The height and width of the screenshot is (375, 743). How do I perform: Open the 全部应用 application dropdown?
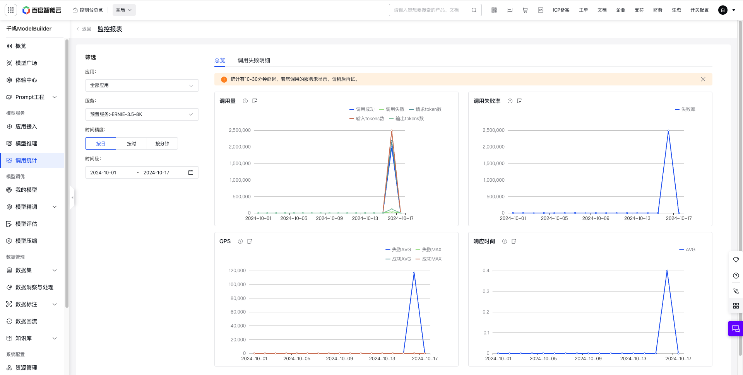(x=142, y=85)
